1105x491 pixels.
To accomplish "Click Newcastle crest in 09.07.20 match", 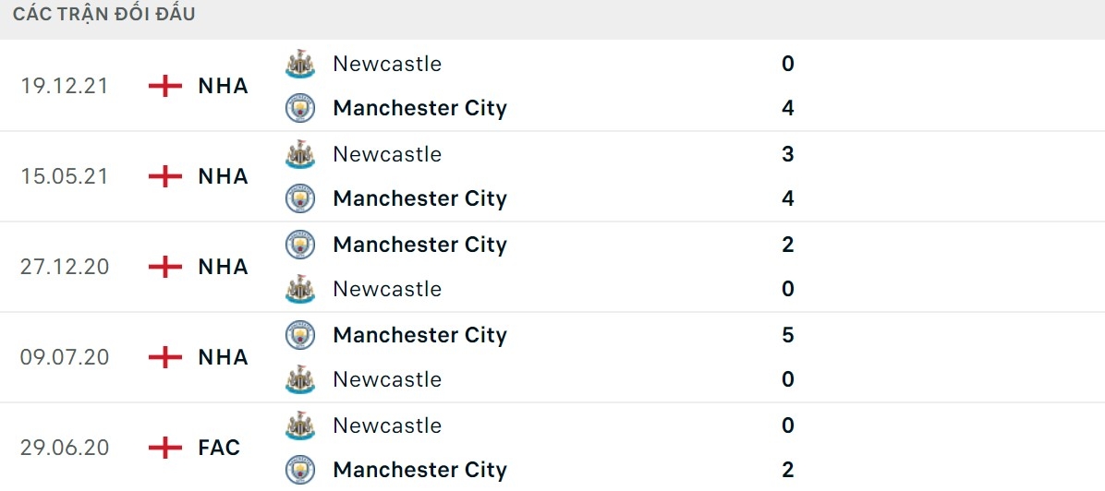I will point(300,379).
